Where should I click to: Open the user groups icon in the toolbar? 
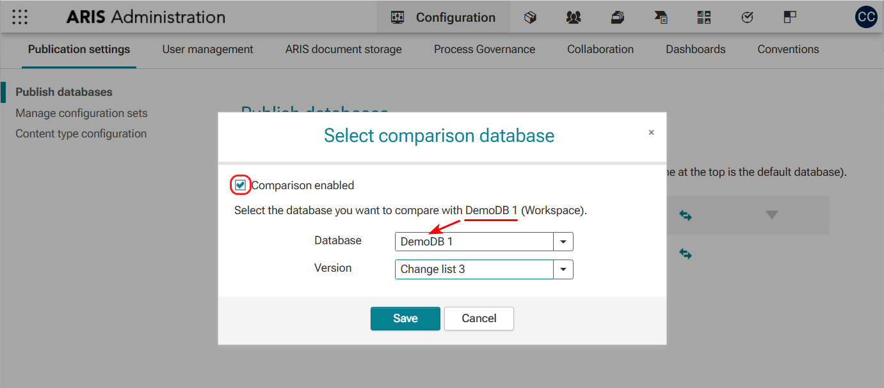tap(574, 17)
